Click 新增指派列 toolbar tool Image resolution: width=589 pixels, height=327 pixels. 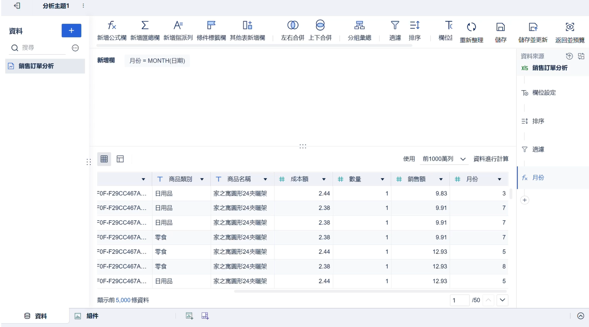178,31
